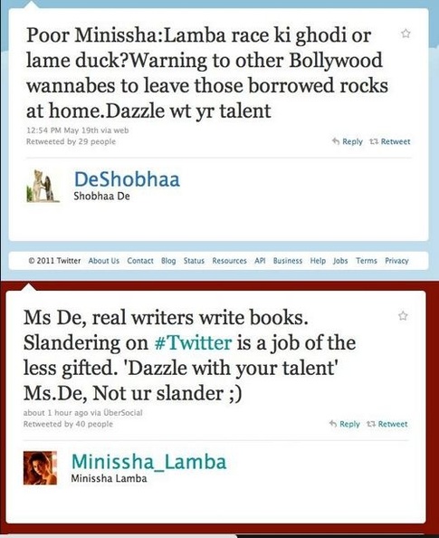
Task: Open the API footer link
Action: pyautogui.click(x=260, y=261)
